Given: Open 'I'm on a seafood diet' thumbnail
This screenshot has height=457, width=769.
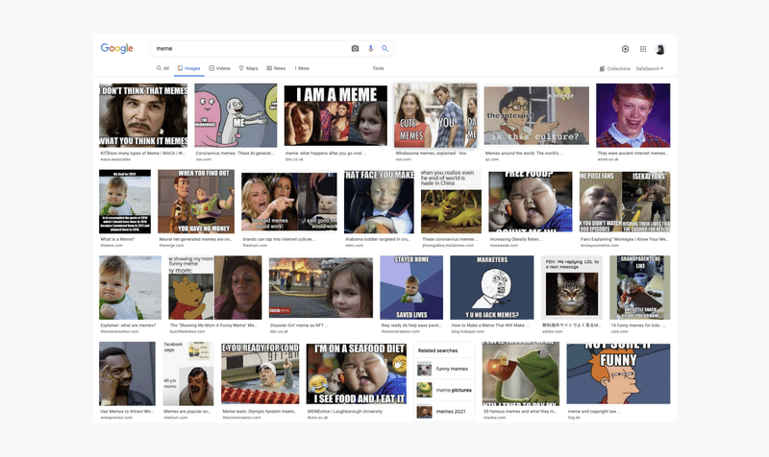Looking at the screenshot, I should 357,373.
